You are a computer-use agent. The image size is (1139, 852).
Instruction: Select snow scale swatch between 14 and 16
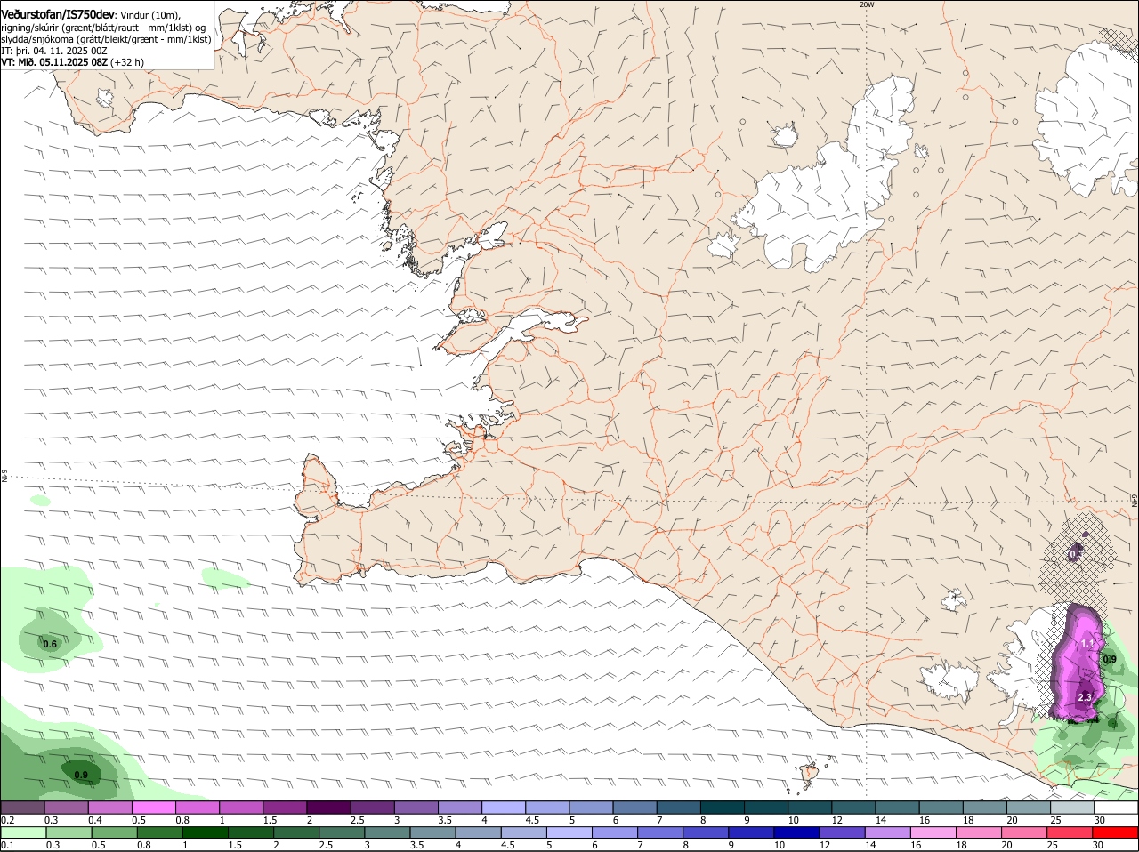pos(898,808)
